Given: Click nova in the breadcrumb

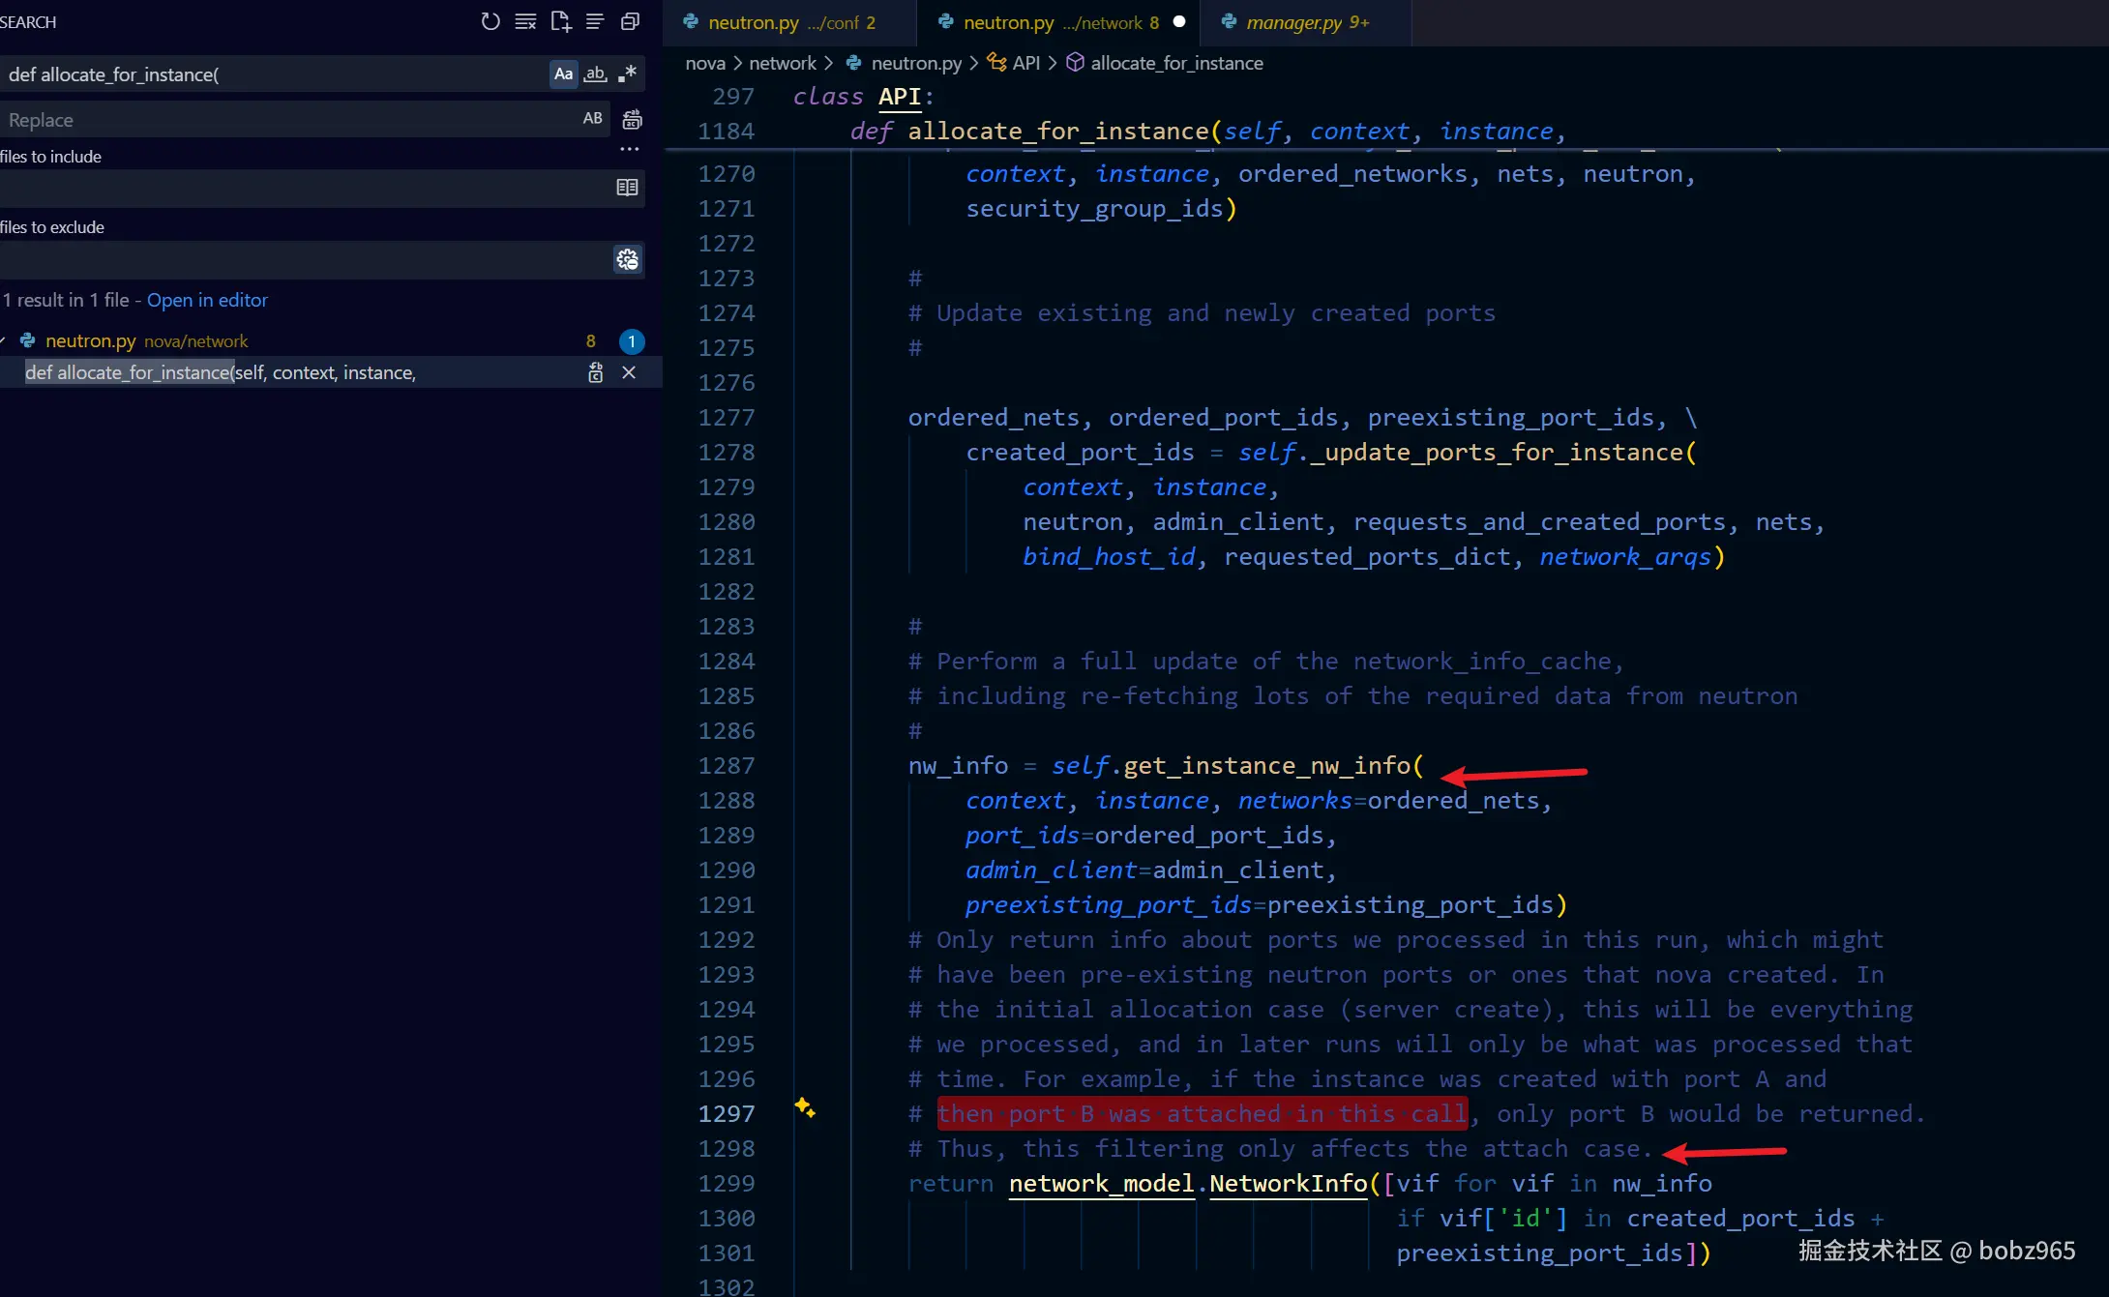Looking at the screenshot, I should click(705, 63).
